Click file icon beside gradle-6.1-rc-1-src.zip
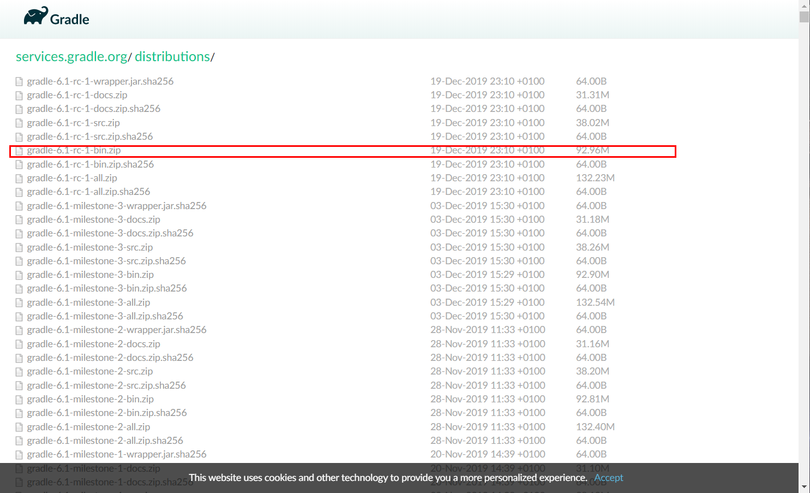 pyautogui.click(x=20, y=123)
